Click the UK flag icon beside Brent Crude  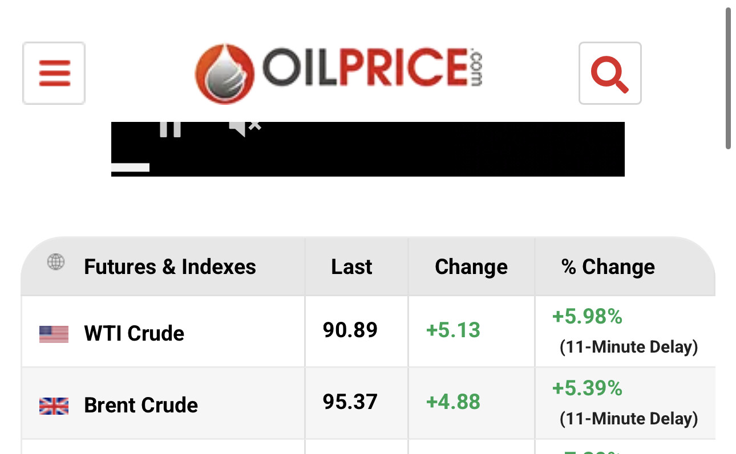(x=54, y=406)
